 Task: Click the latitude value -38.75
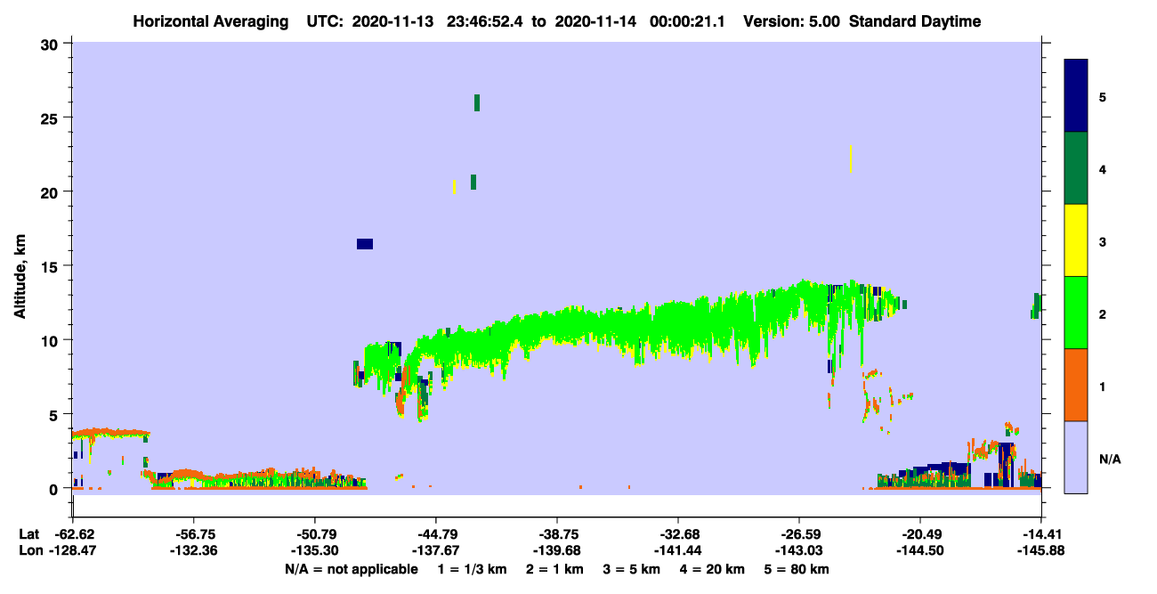pos(557,534)
